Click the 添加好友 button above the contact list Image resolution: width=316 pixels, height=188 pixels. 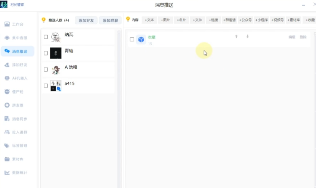click(86, 20)
